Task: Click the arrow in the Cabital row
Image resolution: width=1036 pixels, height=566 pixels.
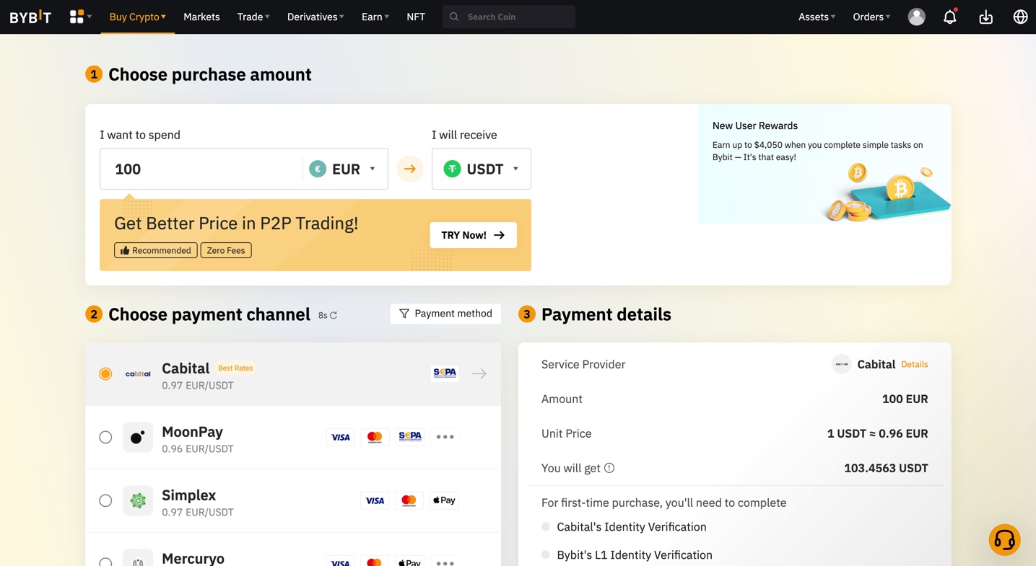Action: click(479, 373)
